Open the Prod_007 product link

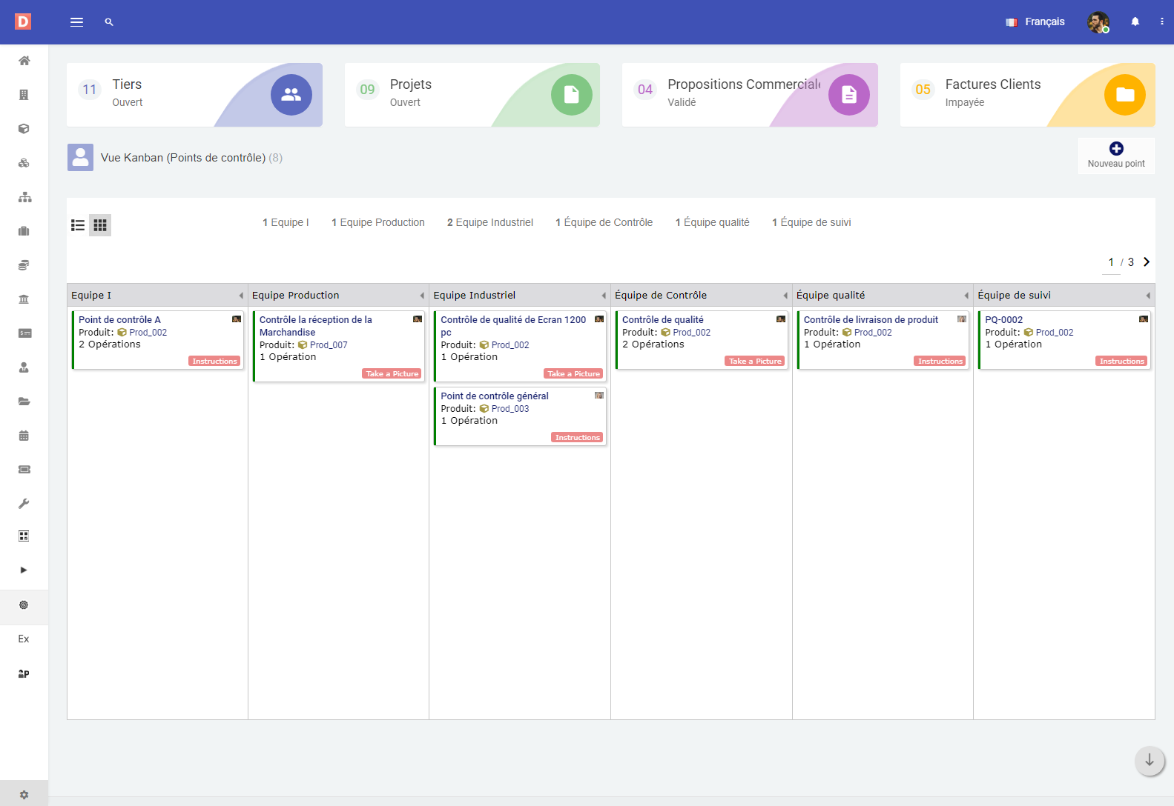click(x=328, y=345)
